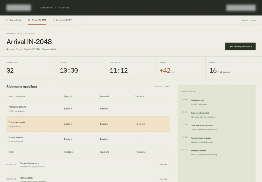Click the WEST DEPOT breadcrumb in header
The width and height of the screenshot is (262, 182).
click(46, 8)
